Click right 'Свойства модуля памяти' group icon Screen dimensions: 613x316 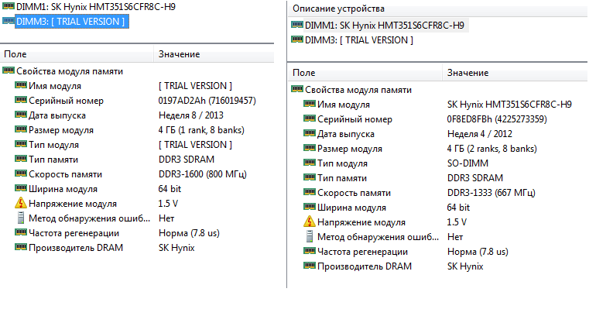point(297,89)
